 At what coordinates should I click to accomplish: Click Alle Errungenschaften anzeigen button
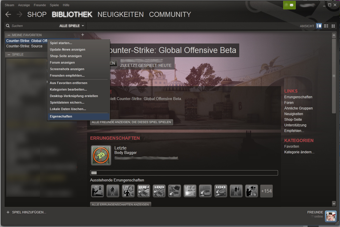[x=121, y=205]
